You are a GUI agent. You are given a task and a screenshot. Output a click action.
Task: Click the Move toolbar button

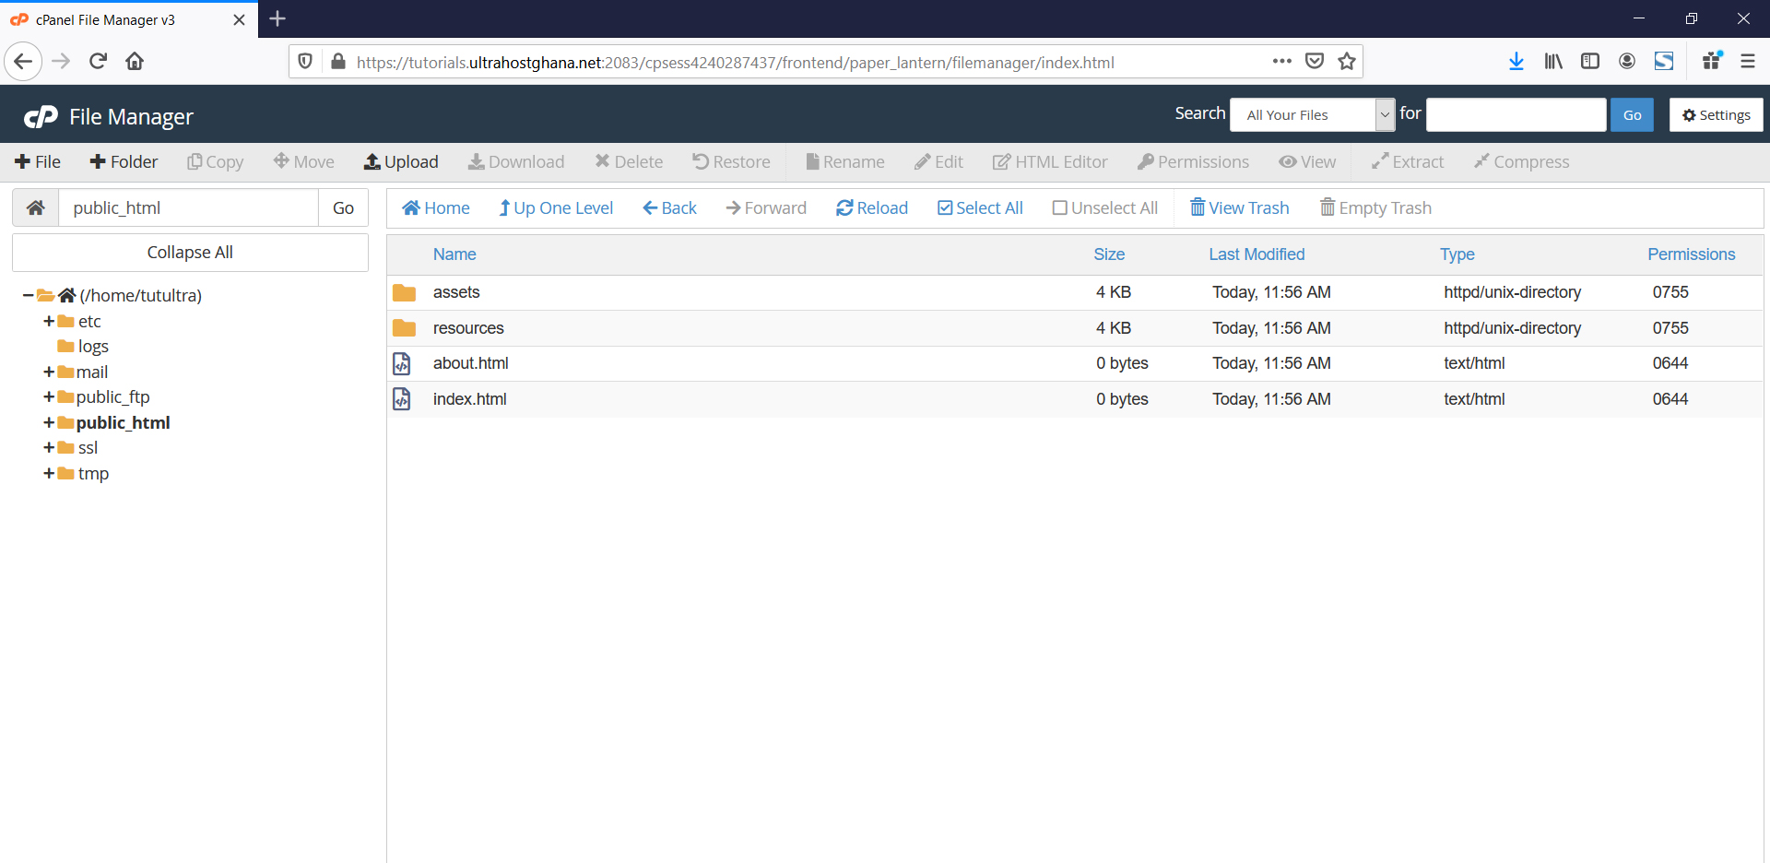click(x=304, y=161)
